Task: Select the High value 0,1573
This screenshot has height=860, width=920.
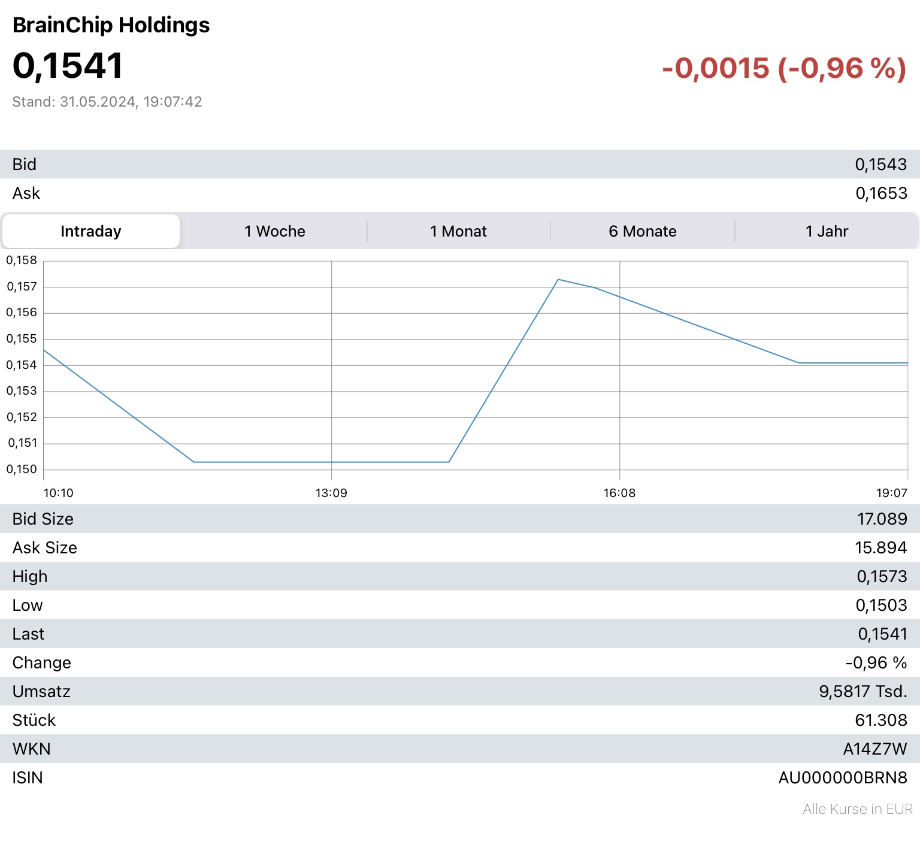Action: click(882, 577)
